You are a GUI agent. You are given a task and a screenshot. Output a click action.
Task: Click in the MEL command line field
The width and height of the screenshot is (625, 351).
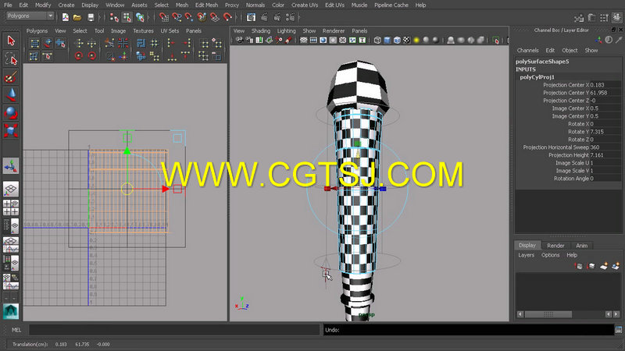pyautogui.click(x=173, y=330)
